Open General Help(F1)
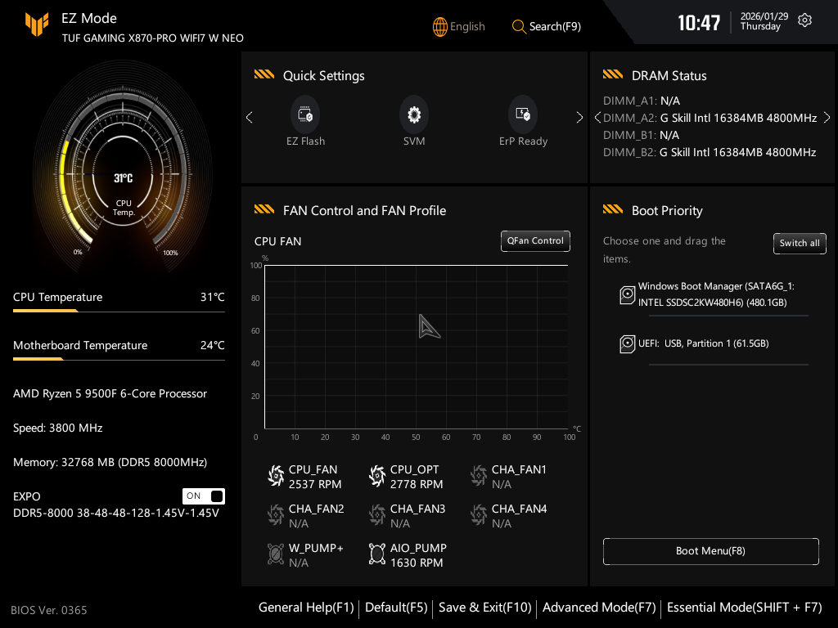 point(306,608)
